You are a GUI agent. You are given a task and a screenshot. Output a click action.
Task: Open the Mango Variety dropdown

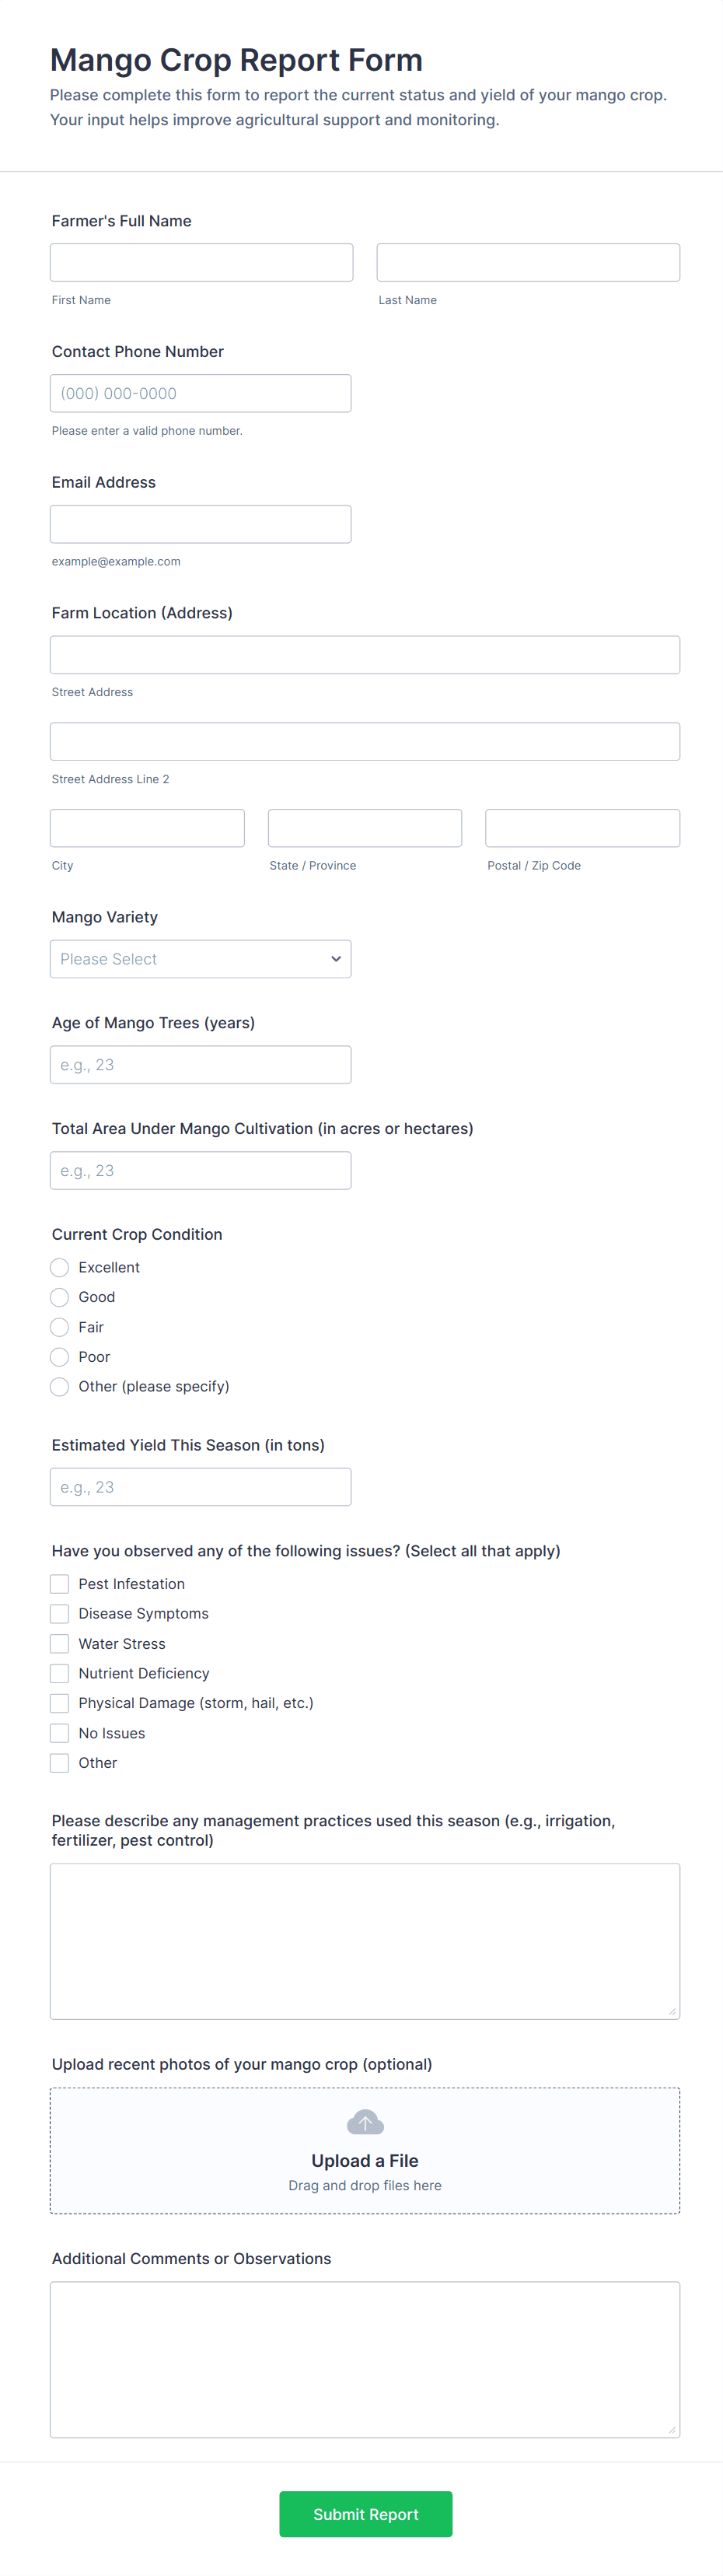point(200,959)
